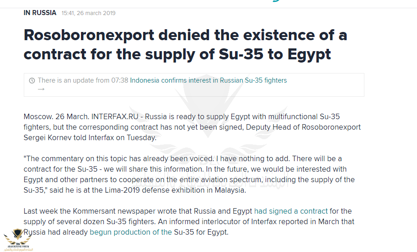Click the words "Su-35 for Egypt." in last paragraph
This screenshot has height=252, width=417.
[201, 232]
